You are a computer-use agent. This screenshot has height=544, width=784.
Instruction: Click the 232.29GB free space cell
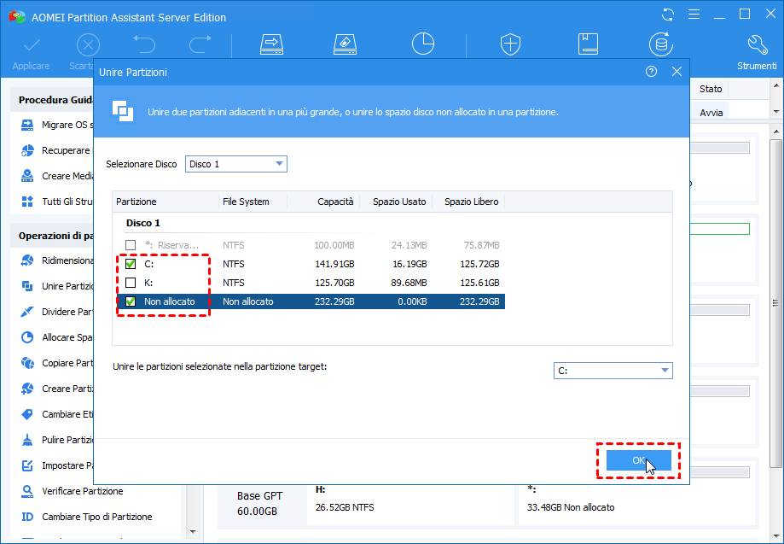tap(479, 301)
